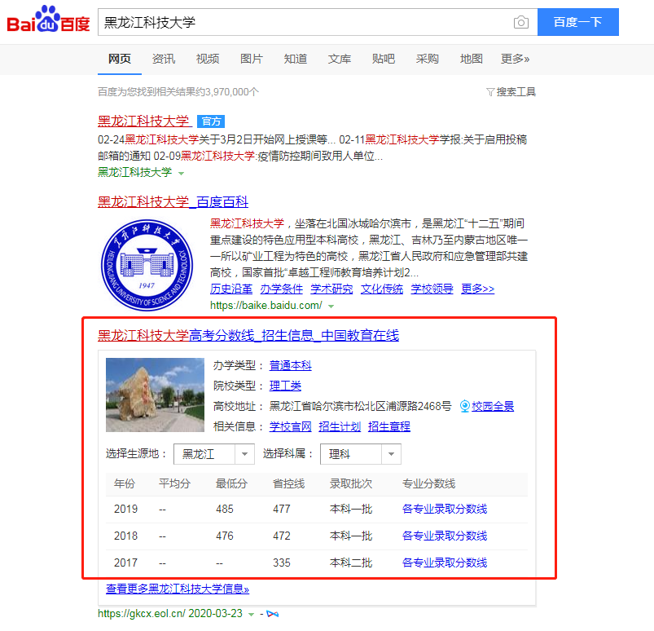The width and height of the screenshot is (654, 631).
Task: Select 2019 lowest score 485 cell
Action: tap(225, 509)
